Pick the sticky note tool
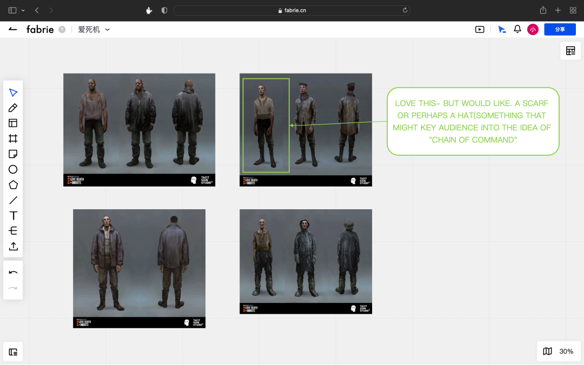Image resolution: width=584 pixels, height=365 pixels. 13,154
